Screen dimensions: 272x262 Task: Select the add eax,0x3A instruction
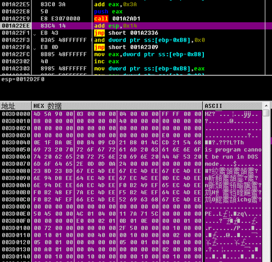(115, 4)
